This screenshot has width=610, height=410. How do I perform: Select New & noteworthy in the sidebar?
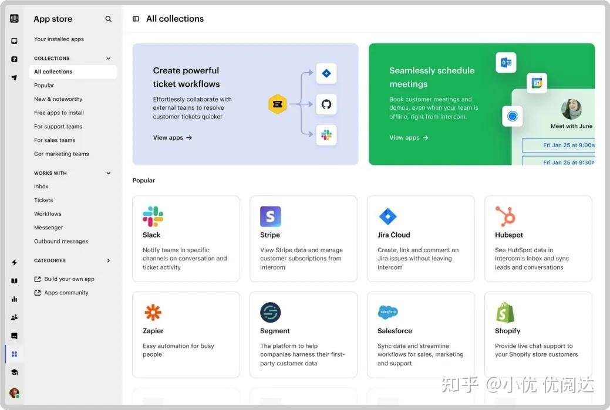point(58,99)
